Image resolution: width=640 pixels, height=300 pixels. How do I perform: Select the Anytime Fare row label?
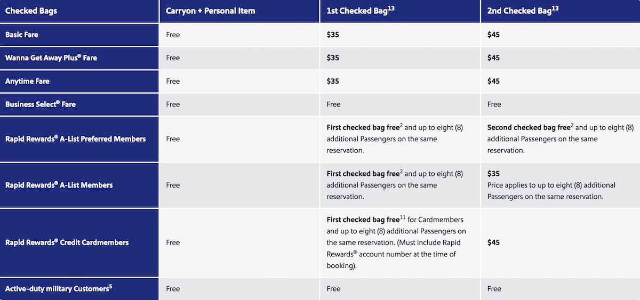pyautogui.click(x=27, y=81)
